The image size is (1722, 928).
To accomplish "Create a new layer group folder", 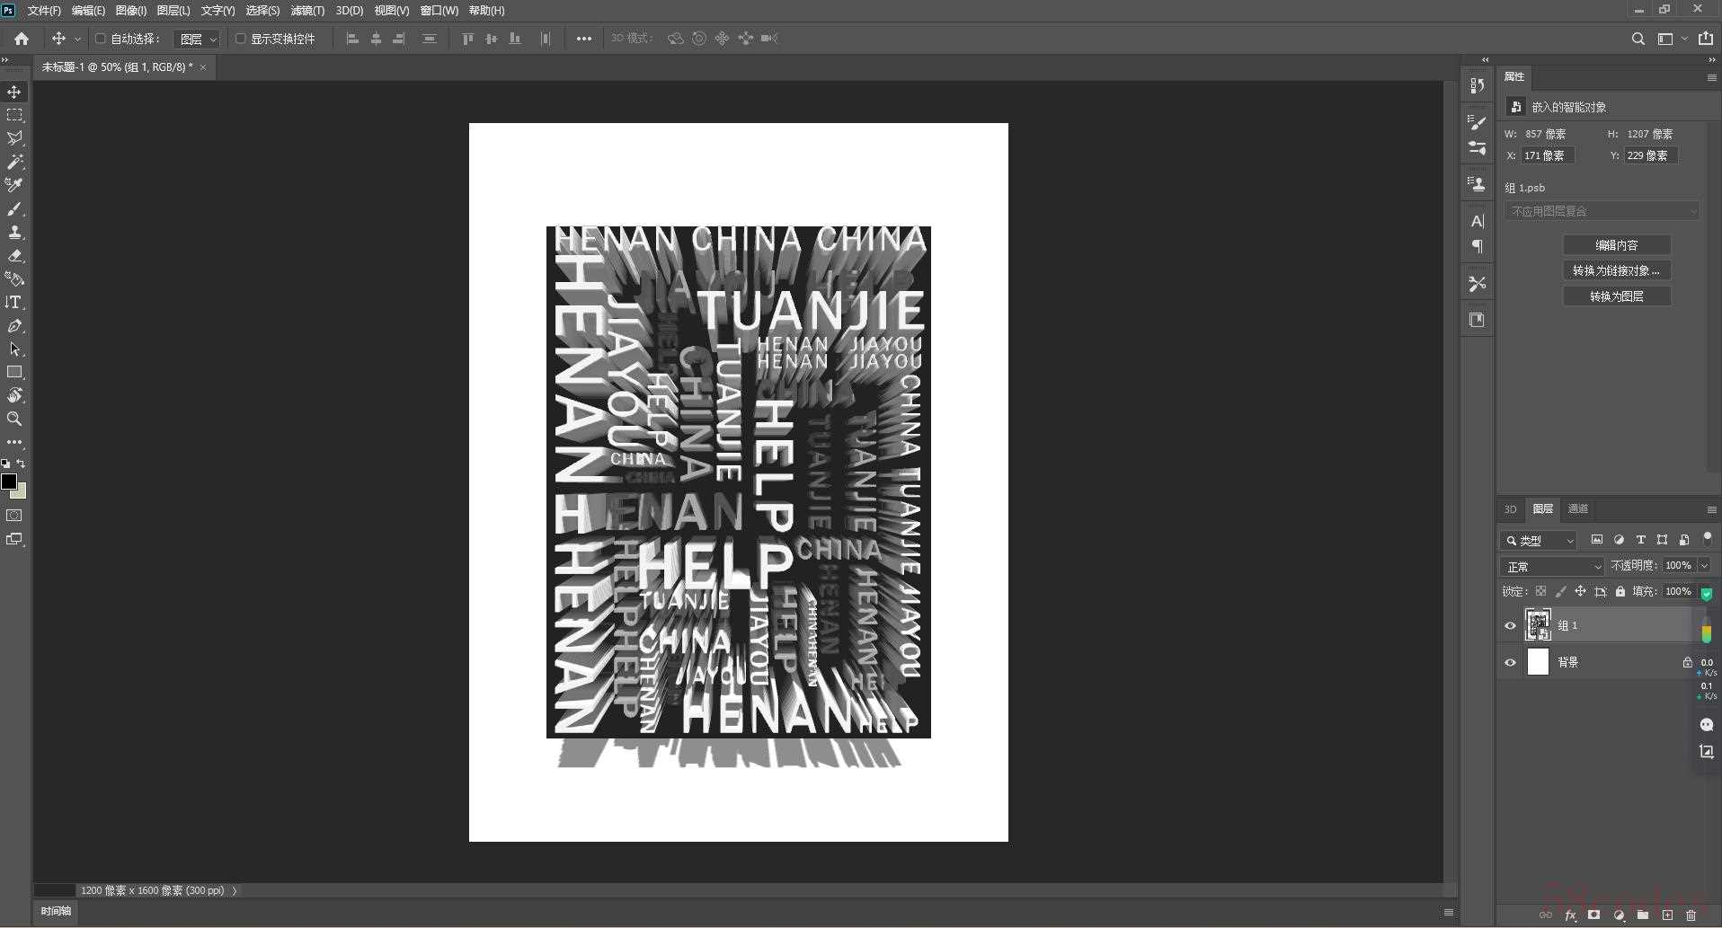I will [x=1643, y=915].
